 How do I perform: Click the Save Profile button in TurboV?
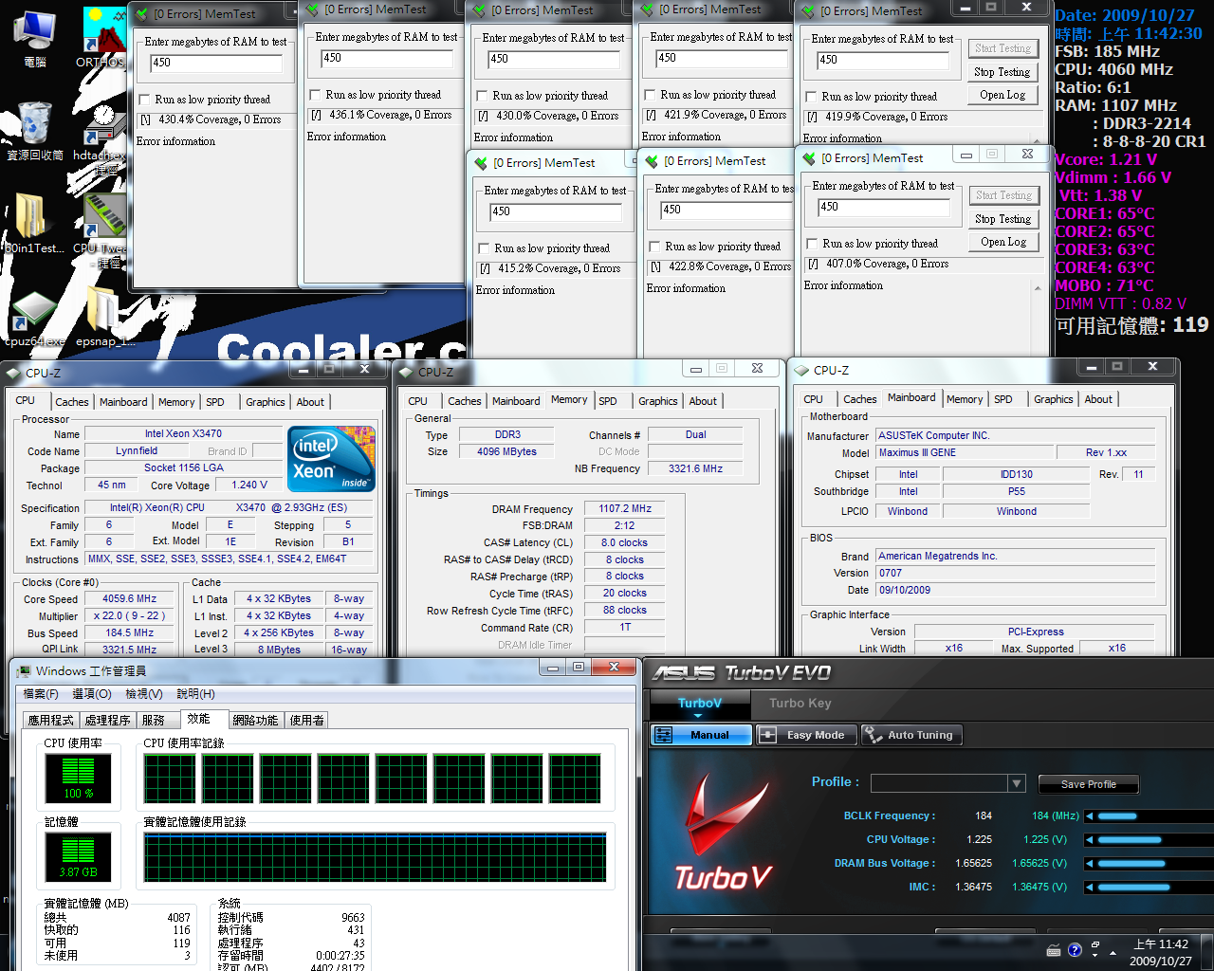click(x=1088, y=784)
